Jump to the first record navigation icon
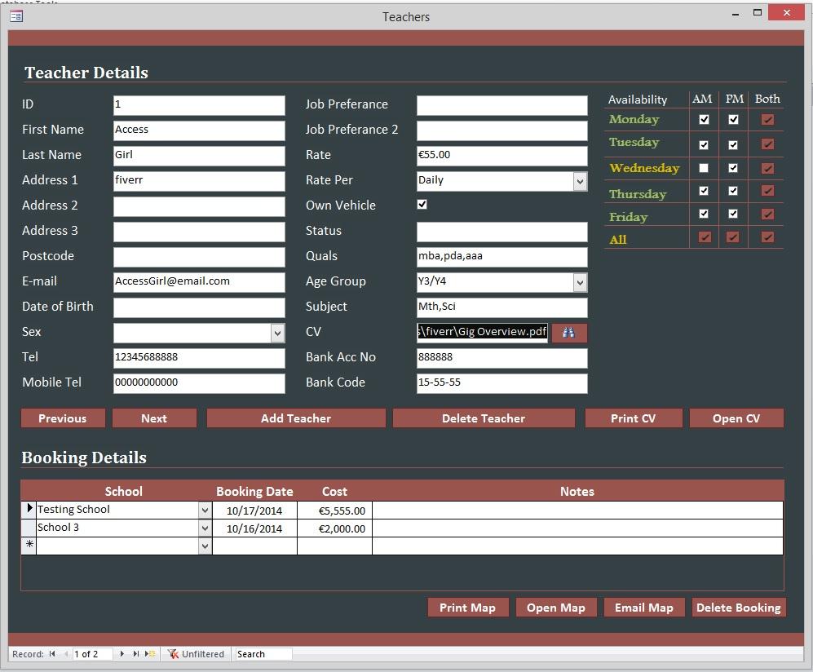 pos(51,653)
